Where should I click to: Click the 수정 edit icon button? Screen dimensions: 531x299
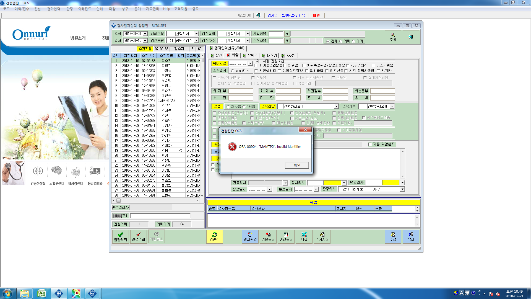[393, 237]
